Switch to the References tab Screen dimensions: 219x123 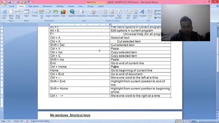click(x=47, y=6)
